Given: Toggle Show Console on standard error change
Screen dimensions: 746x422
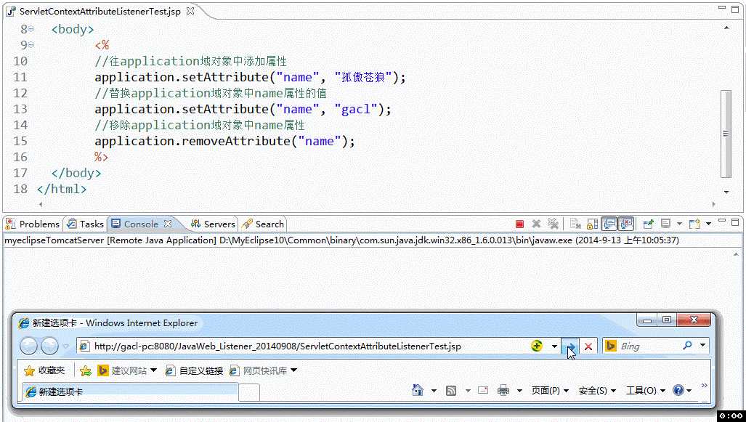Looking at the screenshot, I should 625,224.
